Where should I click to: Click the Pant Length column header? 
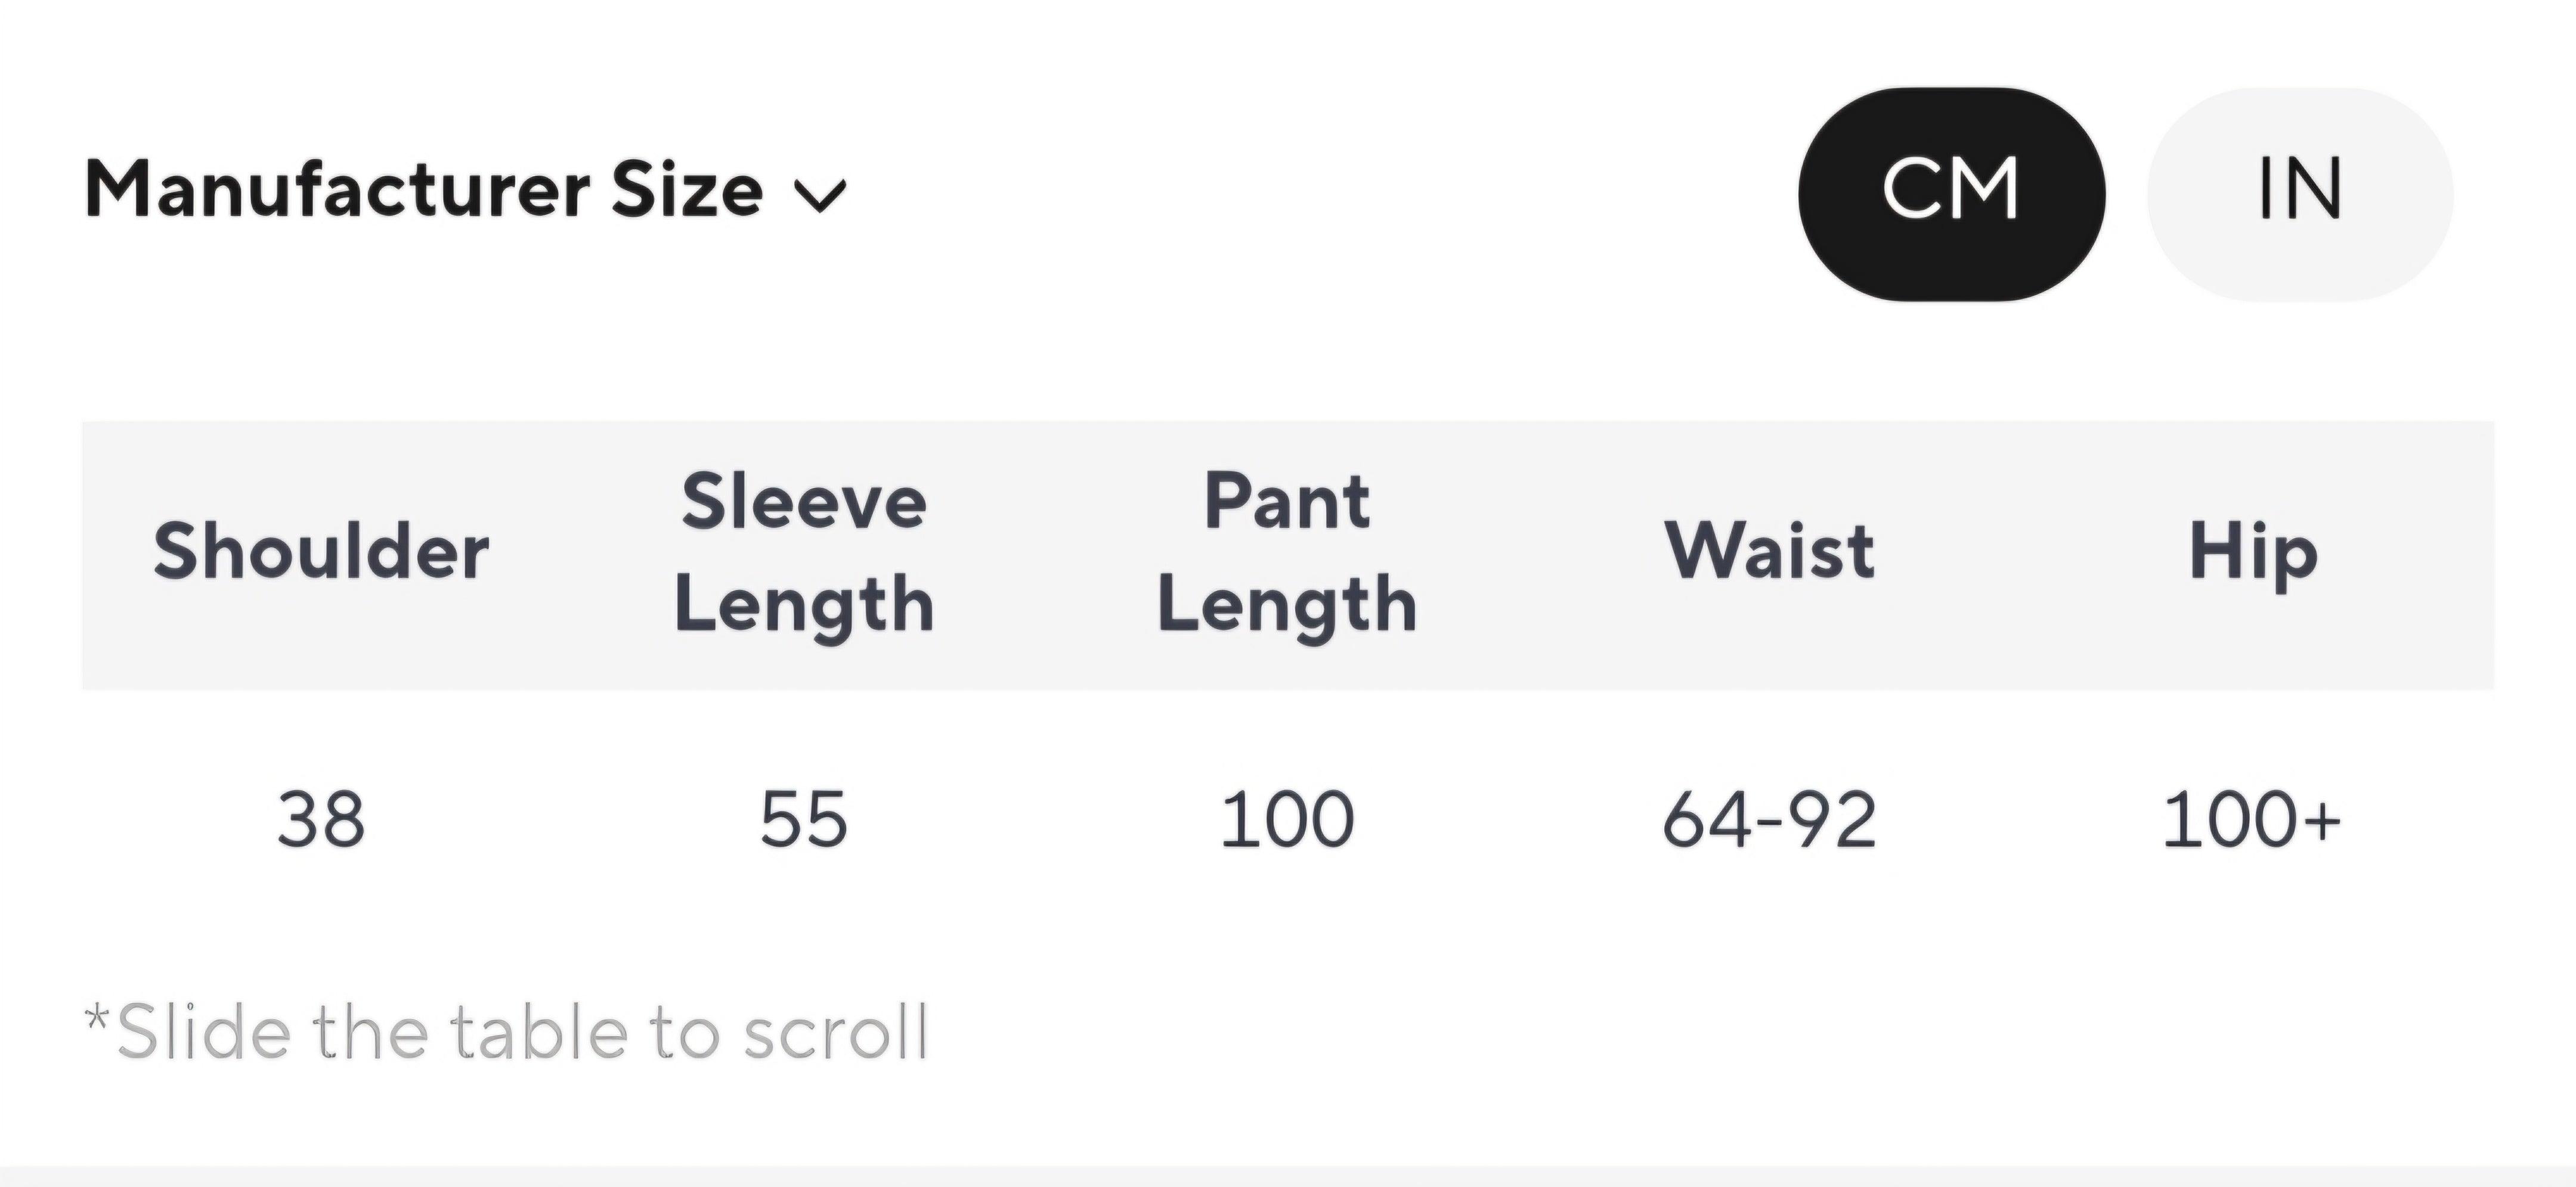point(1287,552)
